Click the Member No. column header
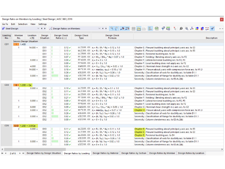 click(19, 37)
